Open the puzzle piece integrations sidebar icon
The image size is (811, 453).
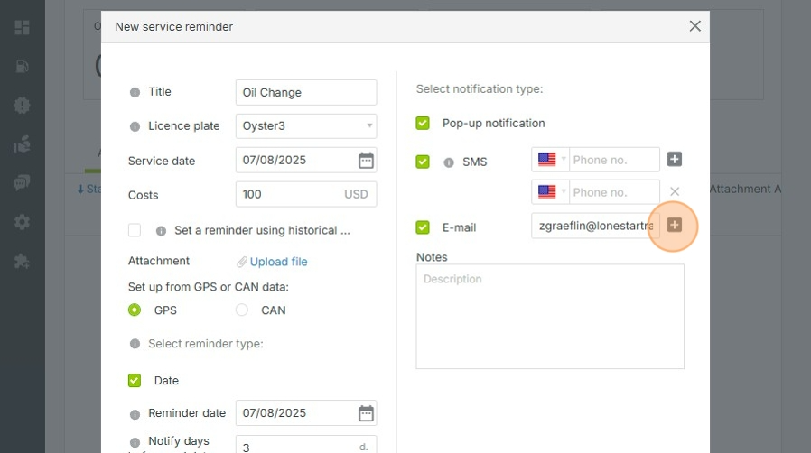coord(22,261)
